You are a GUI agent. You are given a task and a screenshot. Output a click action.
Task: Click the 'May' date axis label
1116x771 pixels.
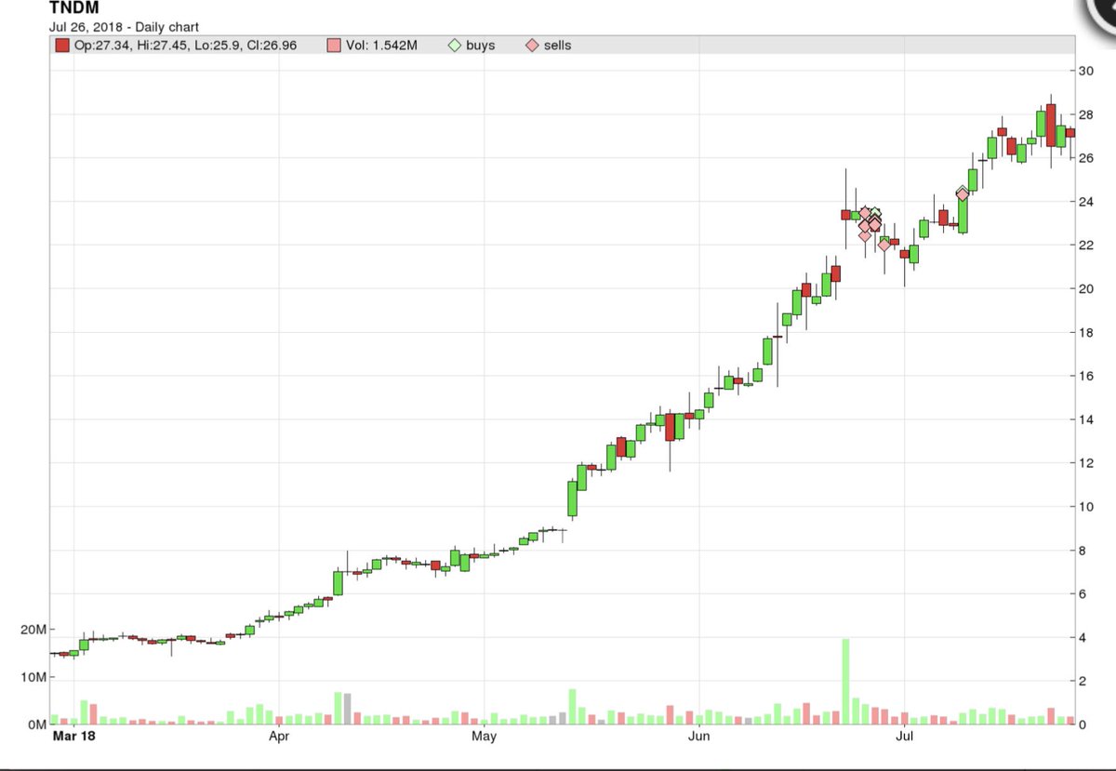[x=483, y=738]
